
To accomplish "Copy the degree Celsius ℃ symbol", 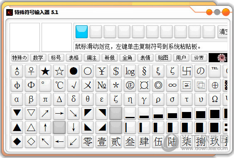I will click(x=59, y=85).
